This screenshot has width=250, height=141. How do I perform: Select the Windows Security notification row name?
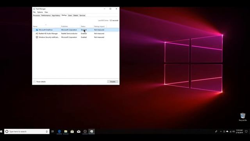coord(49,37)
